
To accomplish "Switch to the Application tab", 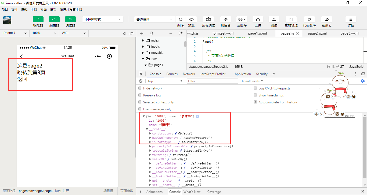I will click(243, 74).
